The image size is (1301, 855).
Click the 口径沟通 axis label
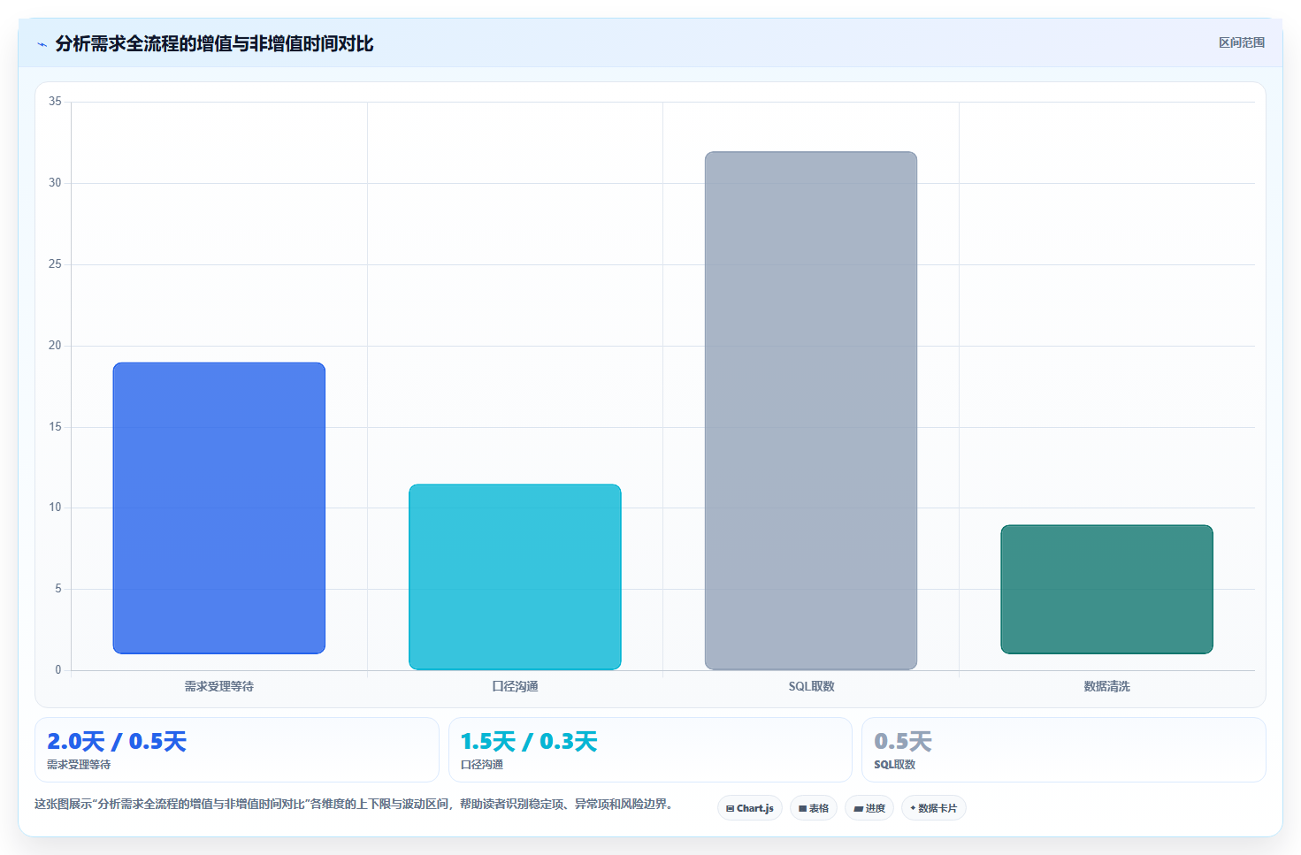click(515, 686)
